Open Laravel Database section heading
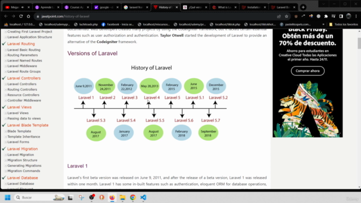Image resolution: width=361 pixels, height=203 pixels. click(23, 178)
